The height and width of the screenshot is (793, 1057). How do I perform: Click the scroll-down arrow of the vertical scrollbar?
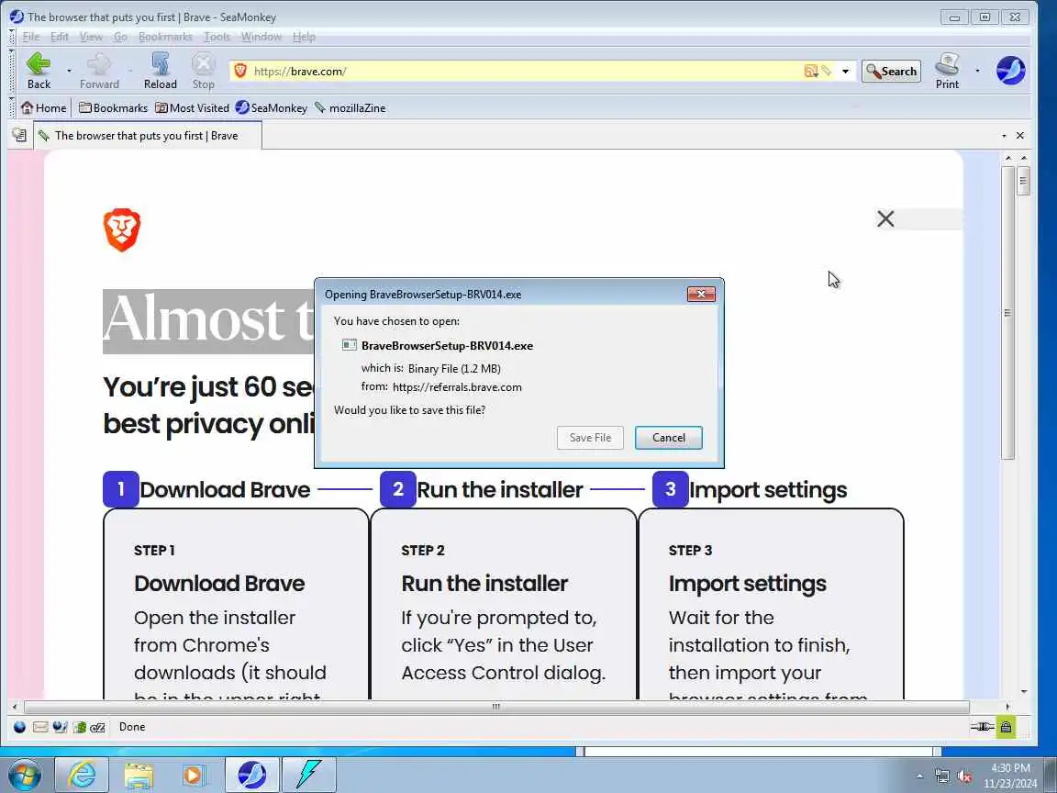pos(1024,691)
